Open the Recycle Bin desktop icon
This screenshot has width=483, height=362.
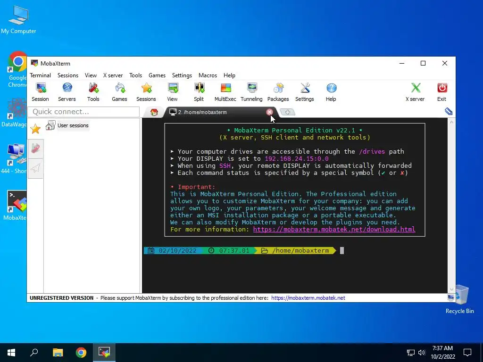(x=459, y=299)
